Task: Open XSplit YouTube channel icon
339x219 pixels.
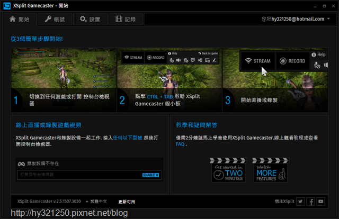Action: pos(321,202)
